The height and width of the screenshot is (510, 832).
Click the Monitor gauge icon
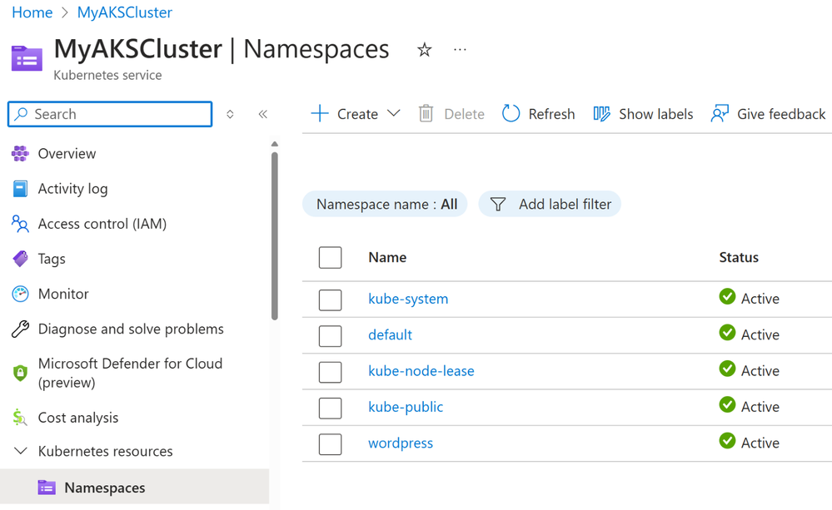20,294
